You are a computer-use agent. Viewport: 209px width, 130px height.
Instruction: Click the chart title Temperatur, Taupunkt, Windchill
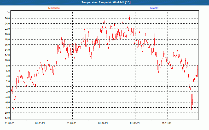[106, 2]
